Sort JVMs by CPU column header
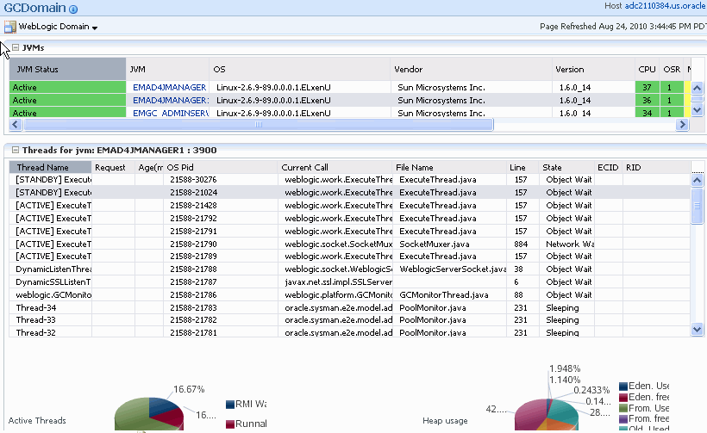 click(647, 70)
